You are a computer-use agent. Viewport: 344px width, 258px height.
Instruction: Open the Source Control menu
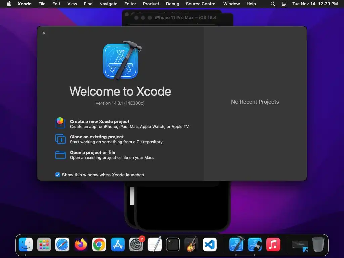(x=201, y=4)
